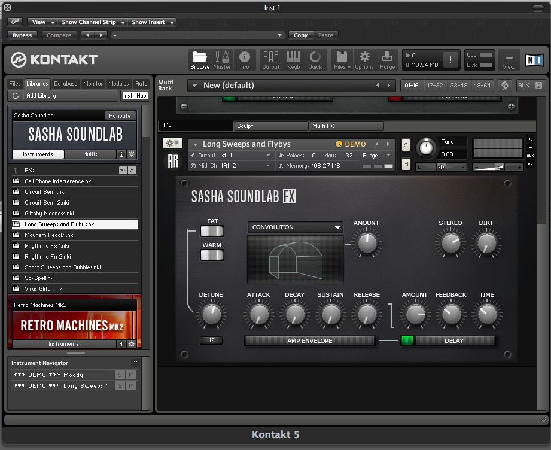Click the NI logo
This screenshot has width=551, height=450.
click(x=534, y=60)
